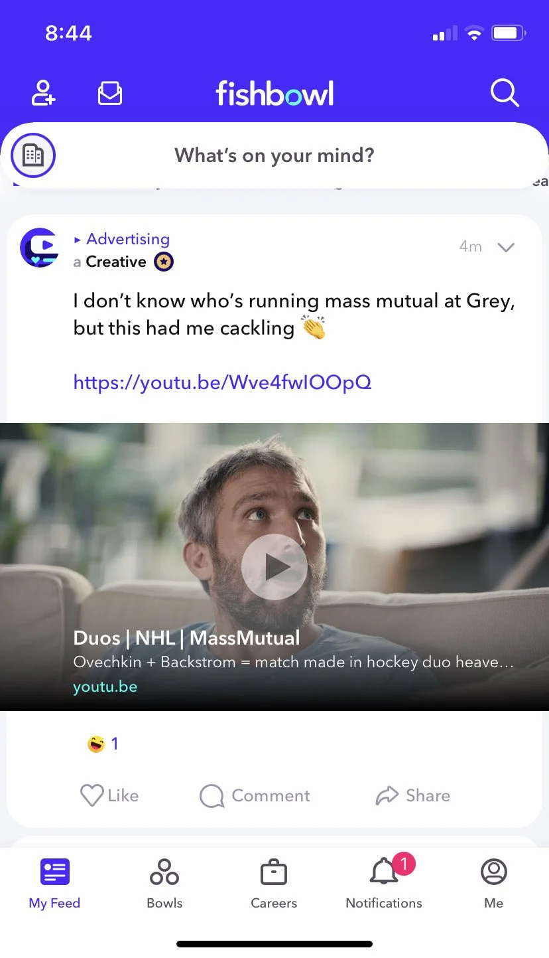Tap the Comment button
This screenshot has height=958, width=549.
pyautogui.click(x=255, y=795)
